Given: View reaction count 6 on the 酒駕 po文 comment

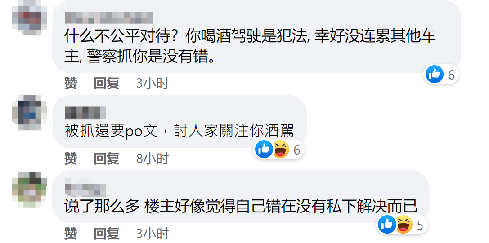Looking at the screenshot, I should (297, 150).
